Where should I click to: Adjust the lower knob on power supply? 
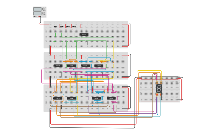pyautogui.click(x=44, y=13)
